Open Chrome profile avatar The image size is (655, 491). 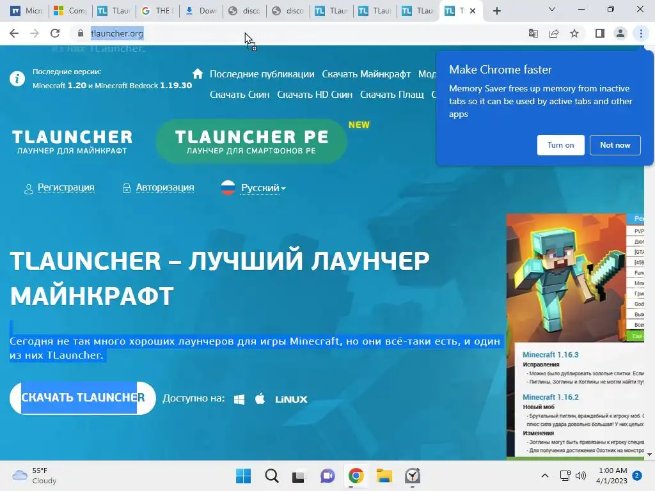click(620, 33)
